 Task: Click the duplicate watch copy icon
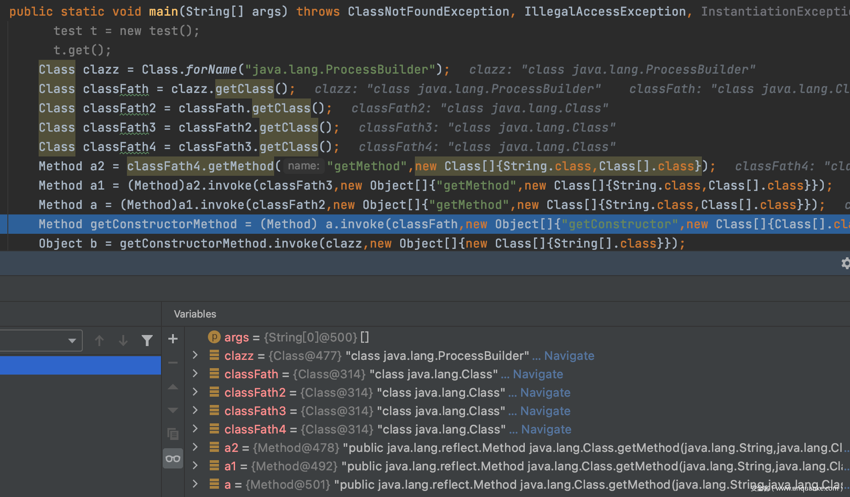(x=173, y=434)
